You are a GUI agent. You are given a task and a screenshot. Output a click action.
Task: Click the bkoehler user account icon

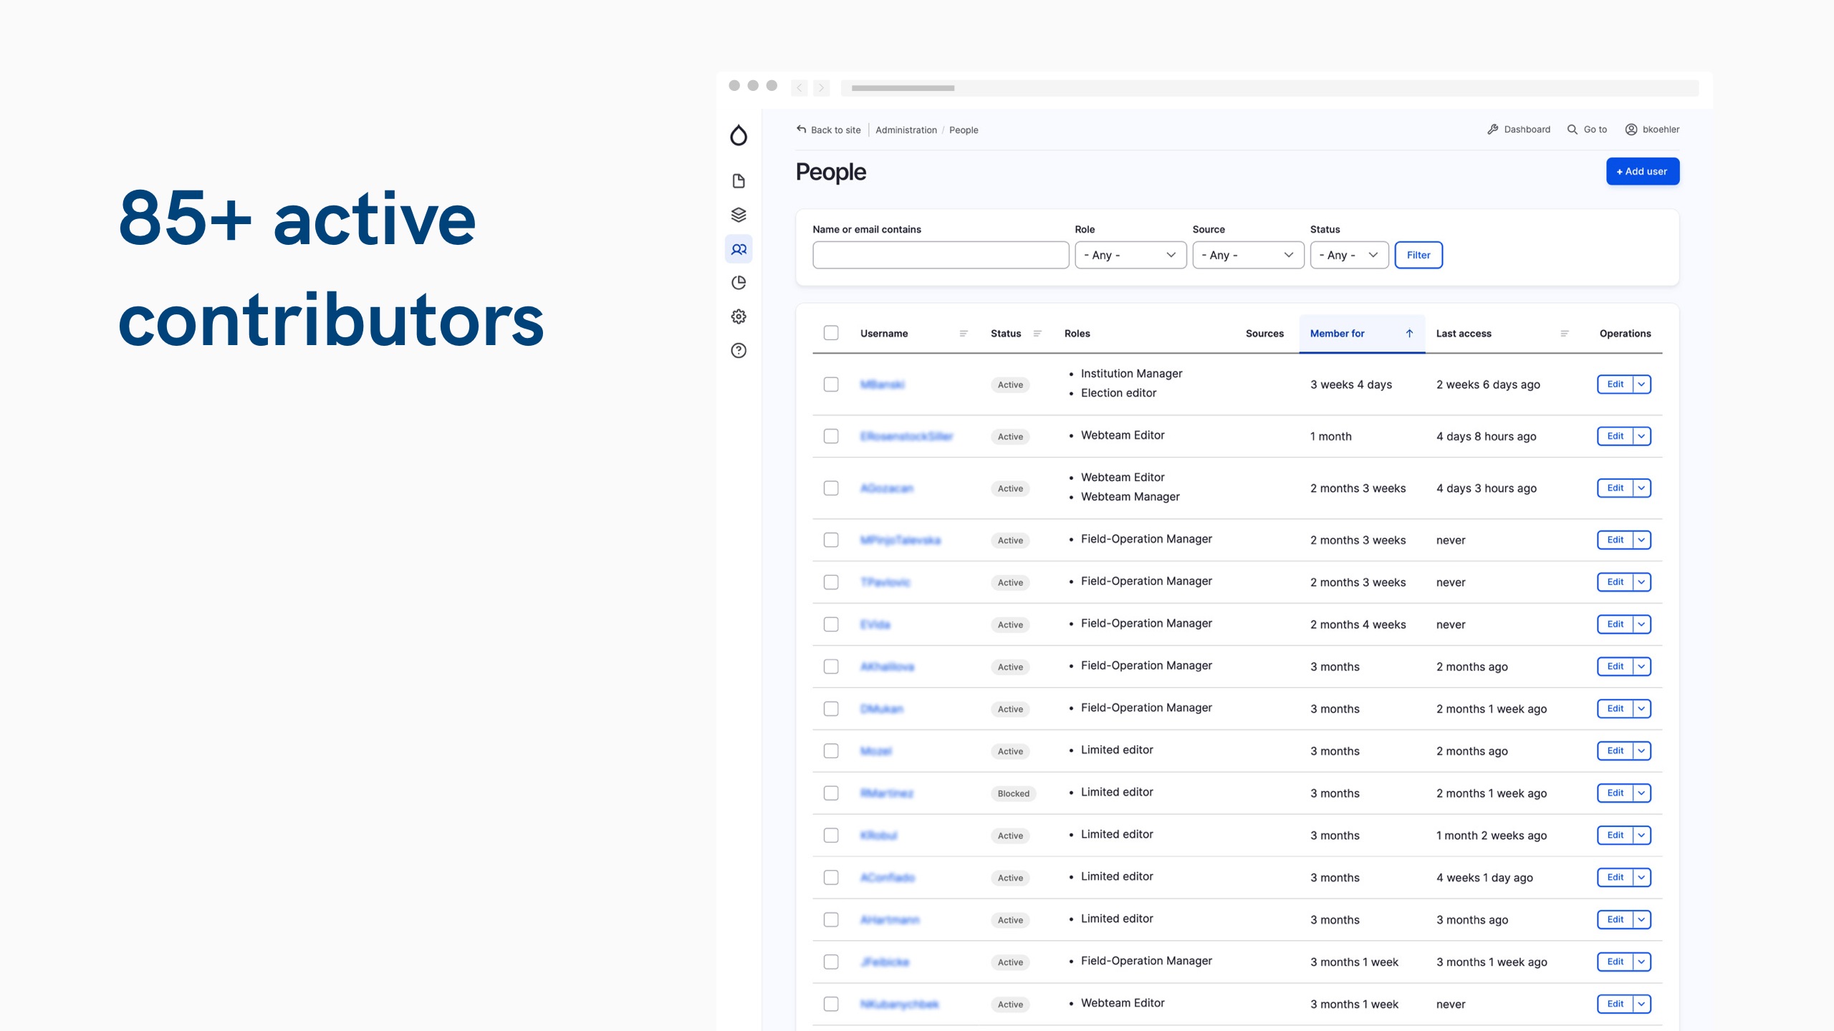pos(1631,130)
